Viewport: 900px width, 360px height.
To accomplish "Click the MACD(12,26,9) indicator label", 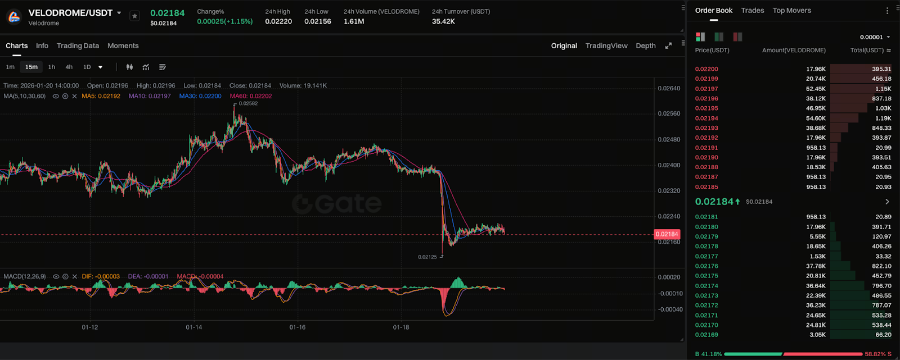I will tap(25, 276).
